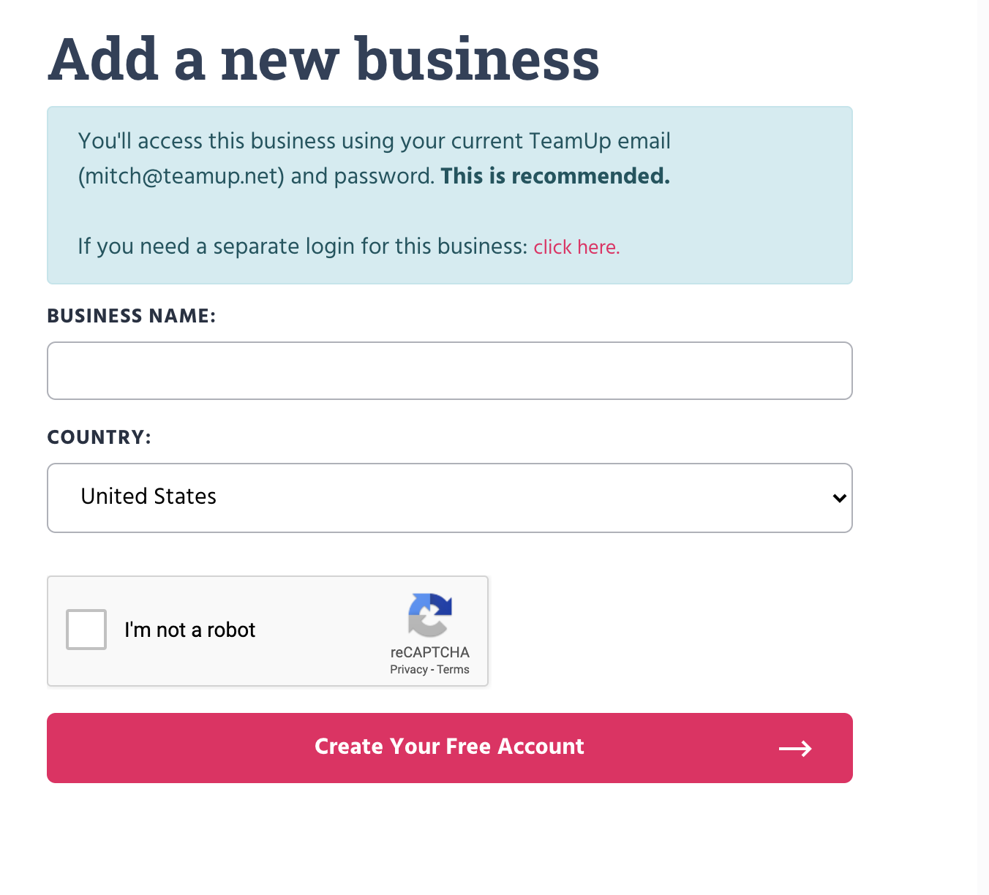Click the "click here." separate login link
Screen dimensions: 989x895
(576, 247)
